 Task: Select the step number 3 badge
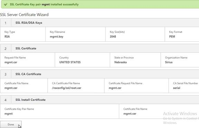(6, 74)
